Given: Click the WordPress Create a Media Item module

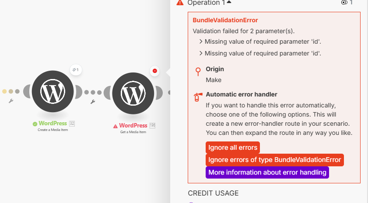Looking at the screenshot, I should click(53, 92).
